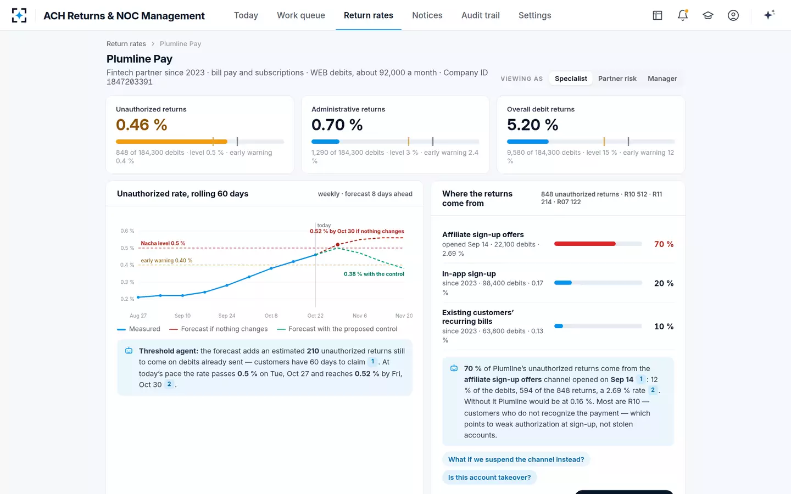
Task: Click the Overall debit returns progress bar
Action: (591, 142)
